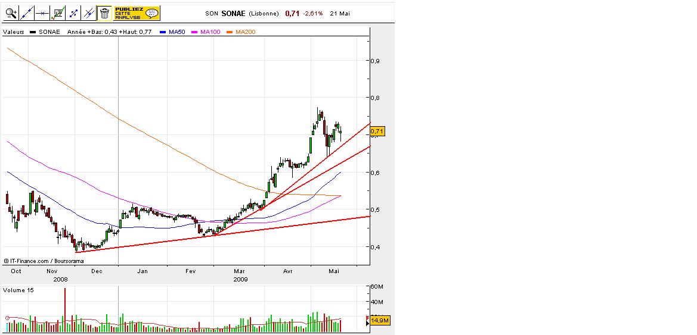The height and width of the screenshot is (335, 697).
Task: Click the Oct month label on time axis
Action: [x=16, y=271]
